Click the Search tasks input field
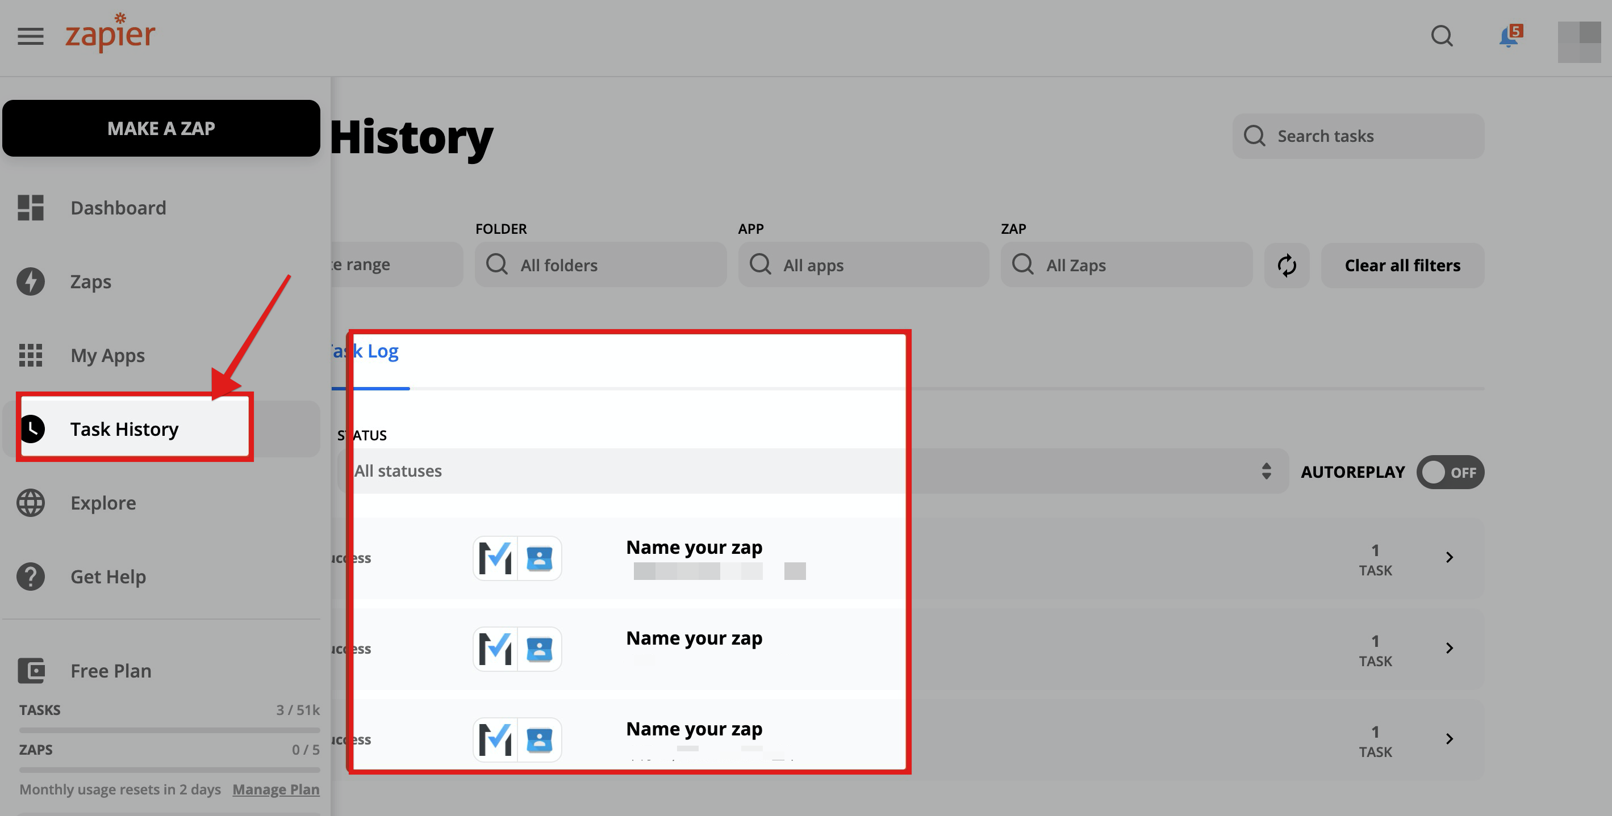The width and height of the screenshot is (1612, 816). click(1358, 136)
